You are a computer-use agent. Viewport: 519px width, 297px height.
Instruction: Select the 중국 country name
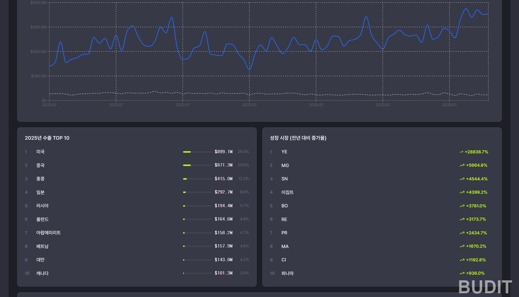(40, 166)
